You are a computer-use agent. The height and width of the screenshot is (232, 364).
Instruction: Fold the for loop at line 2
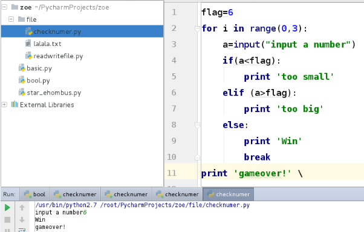tap(197, 29)
